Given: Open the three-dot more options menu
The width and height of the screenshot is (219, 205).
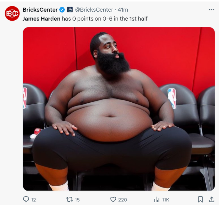Looking at the screenshot, I should (211, 10).
